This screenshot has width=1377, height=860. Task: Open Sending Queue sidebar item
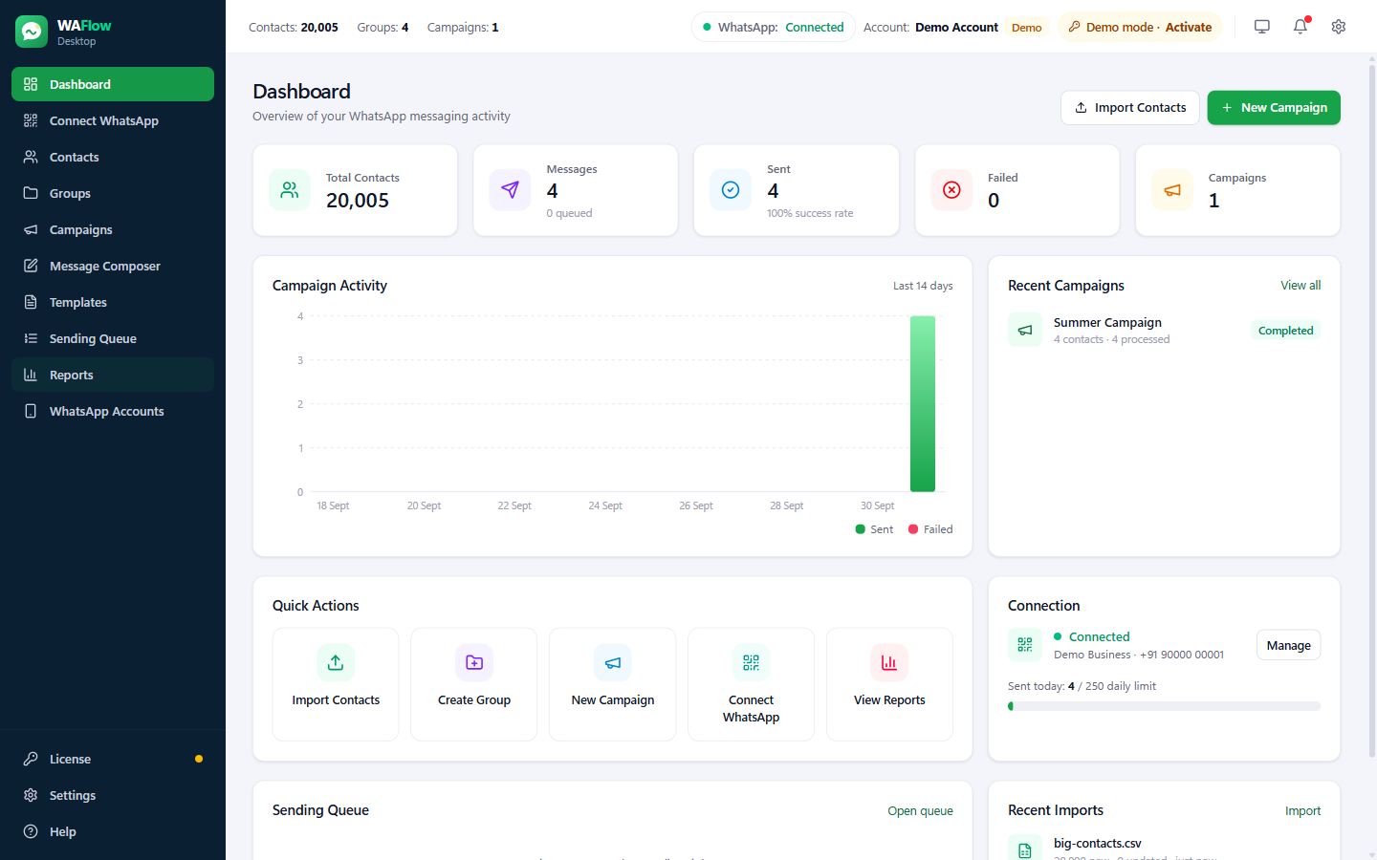(113, 338)
